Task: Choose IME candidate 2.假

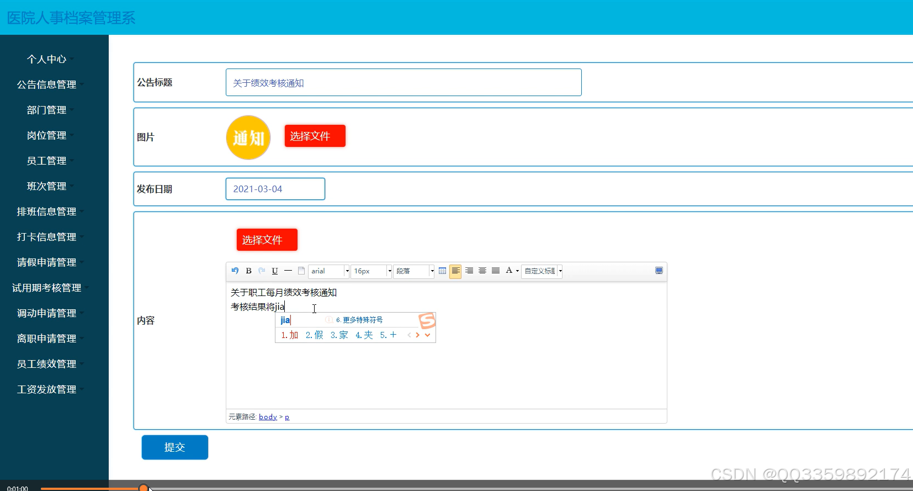Action: pos(314,335)
